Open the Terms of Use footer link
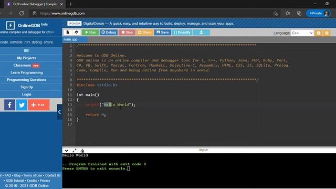336x189 pixels. 33,175
